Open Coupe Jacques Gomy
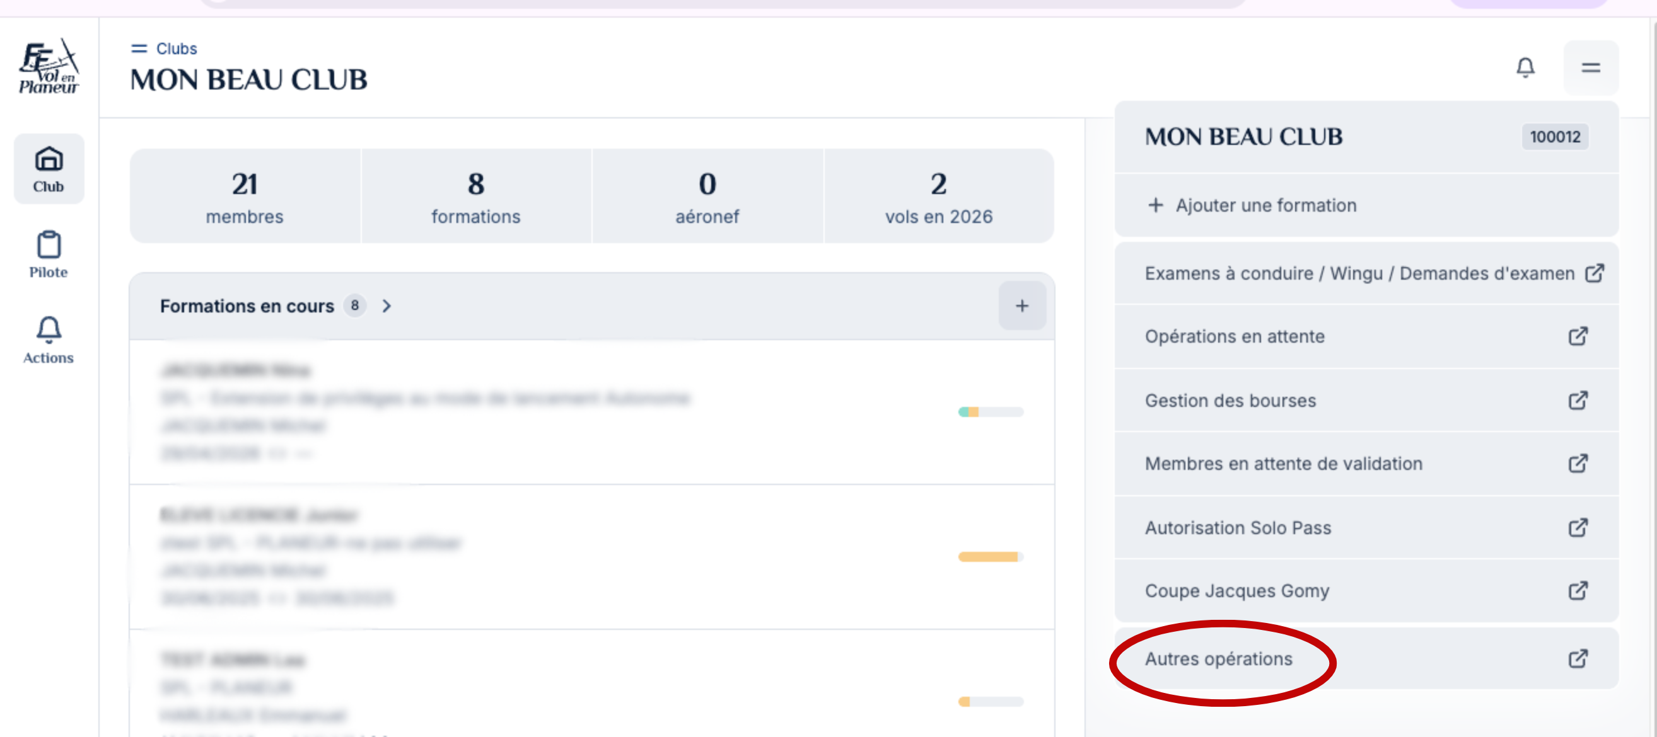The height and width of the screenshot is (737, 1657). pos(1366,591)
